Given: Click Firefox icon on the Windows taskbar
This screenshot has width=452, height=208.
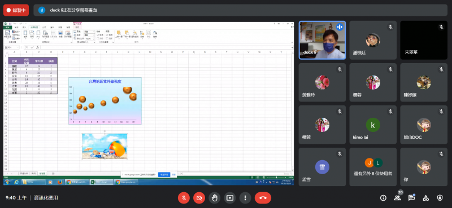Looking at the screenshot, I should click(x=60, y=182).
